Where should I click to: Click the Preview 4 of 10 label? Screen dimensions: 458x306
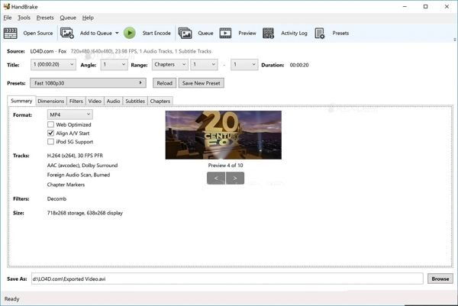(225, 166)
